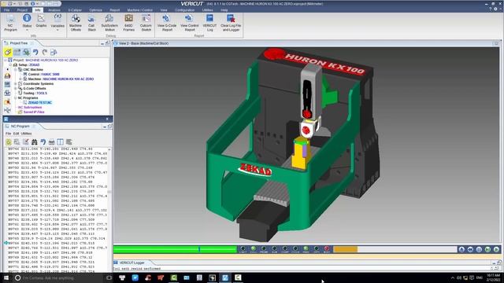Open the Analysis ribbon tab
This screenshot has width=504, height=283.
tap(54, 10)
